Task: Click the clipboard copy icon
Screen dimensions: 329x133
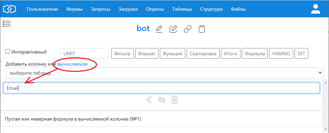Action: (x=201, y=29)
